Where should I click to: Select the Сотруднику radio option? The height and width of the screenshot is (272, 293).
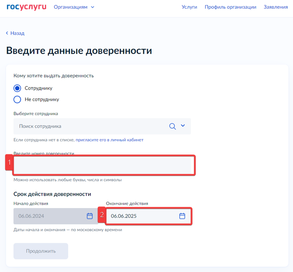click(17, 88)
